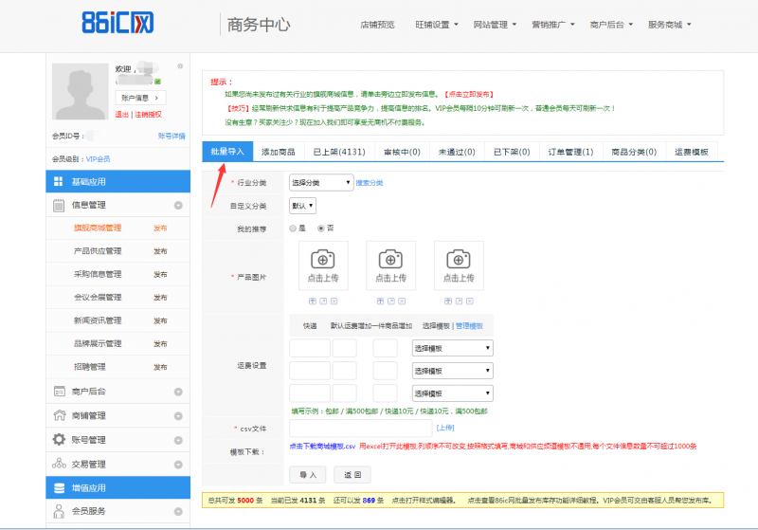Viewport: 758px width, 530px height.
Task: Expand the 交易管理 sidebar section arrow
Action: [x=178, y=465]
